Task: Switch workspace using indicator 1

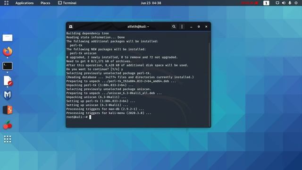Action: (x=266, y=3)
